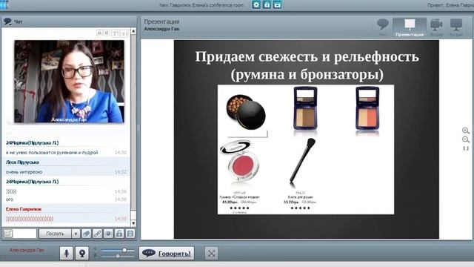Click the app logo at top-left corner
Screen dimensions: 474x267
click(4, 5)
